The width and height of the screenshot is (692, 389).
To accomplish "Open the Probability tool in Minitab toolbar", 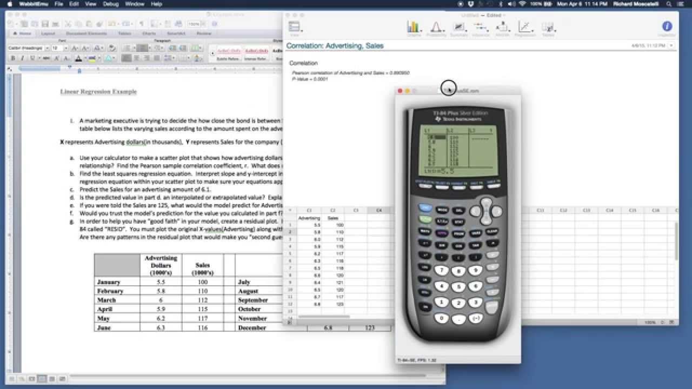I will [436, 28].
